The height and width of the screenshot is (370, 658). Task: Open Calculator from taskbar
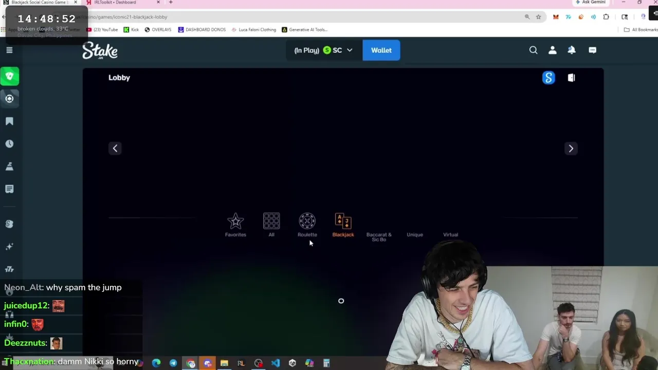tap(326, 363)
